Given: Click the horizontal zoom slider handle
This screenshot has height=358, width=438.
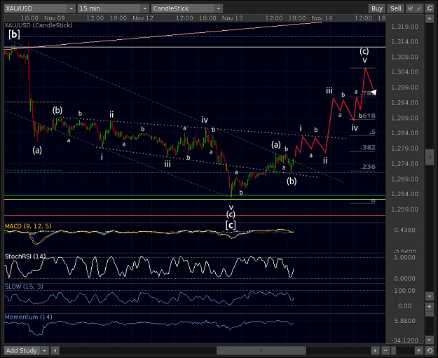Looking at the screenshot, I should pyautogui.click(x=393, y=350).
